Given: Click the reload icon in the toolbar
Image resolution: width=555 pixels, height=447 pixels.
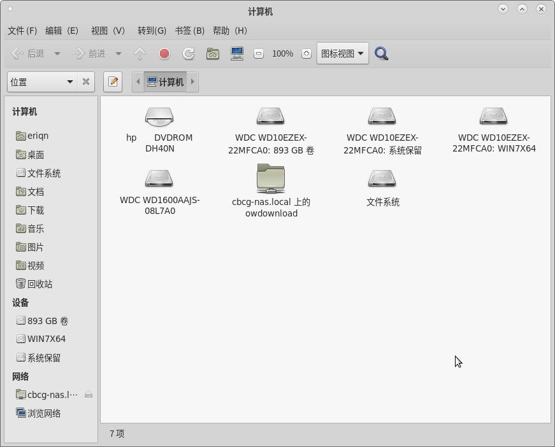Looking at the screenshot, I should [x=189, y=53].
